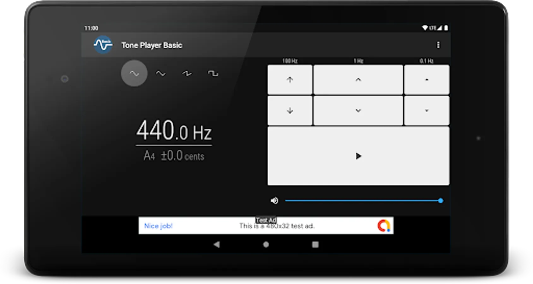Click the Tone Player Basic title
This screenshot has height=284, width=533.
152,45
